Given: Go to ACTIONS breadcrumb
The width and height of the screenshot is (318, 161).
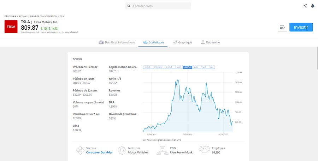Looking at the screenshot, I should [x=23, y=17].
